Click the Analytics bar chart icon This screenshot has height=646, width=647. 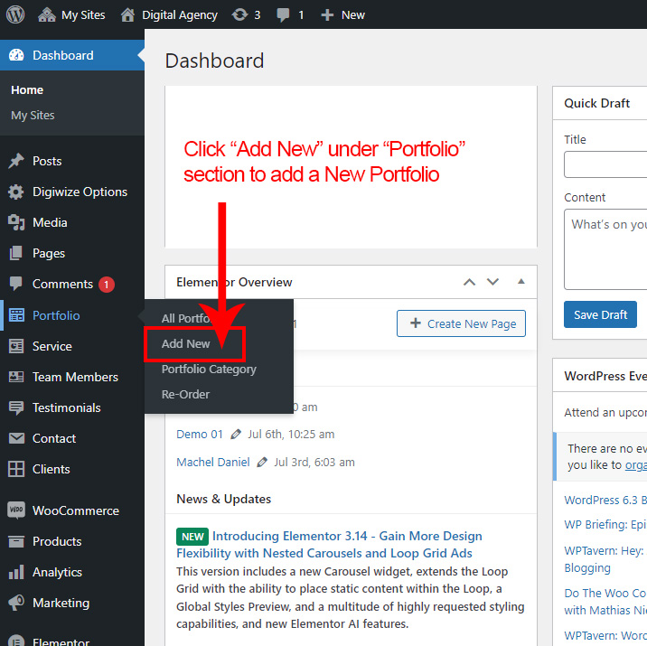[x=16, y=572]
